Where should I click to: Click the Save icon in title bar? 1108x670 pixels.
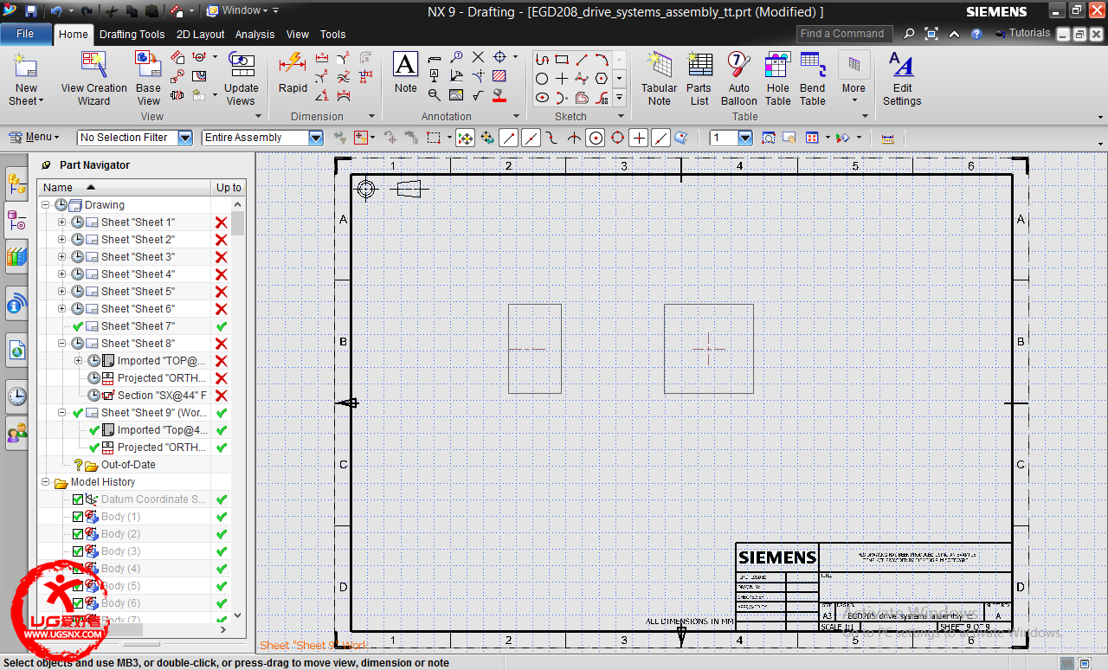tap(31, 11)
